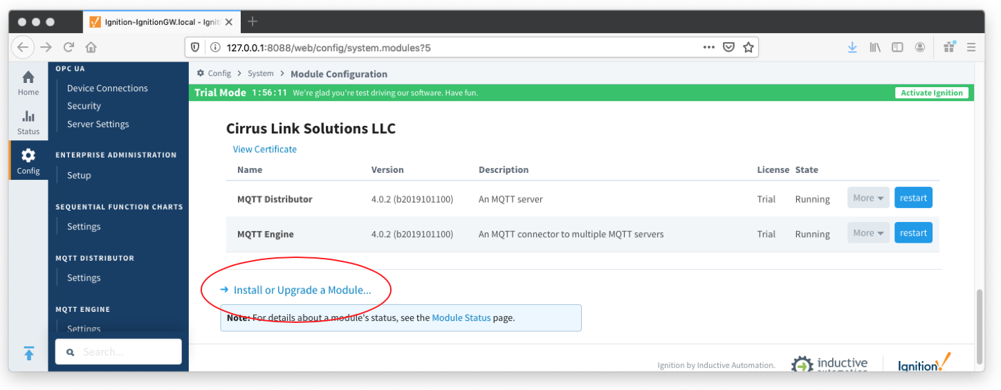Collapse the sidebar with the arrow icon
Image resolution: width=1001 pixels, height=390 pixels.
(28, 353)
